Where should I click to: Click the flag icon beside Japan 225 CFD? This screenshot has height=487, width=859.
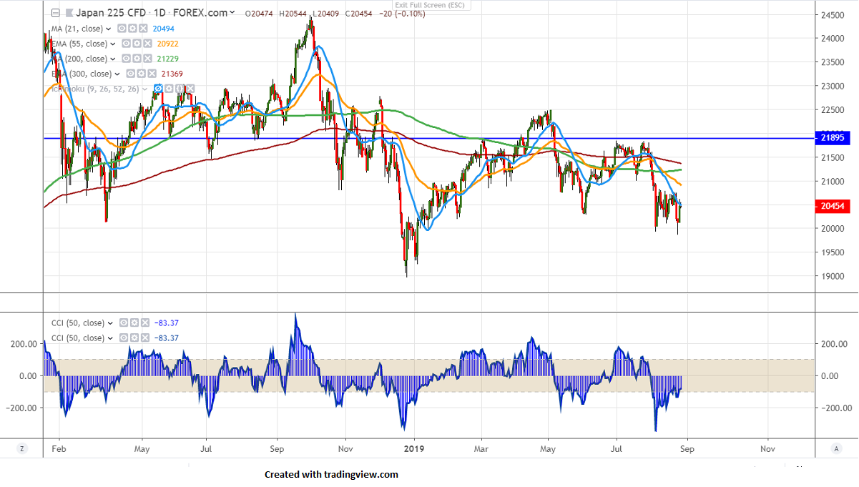68,13
